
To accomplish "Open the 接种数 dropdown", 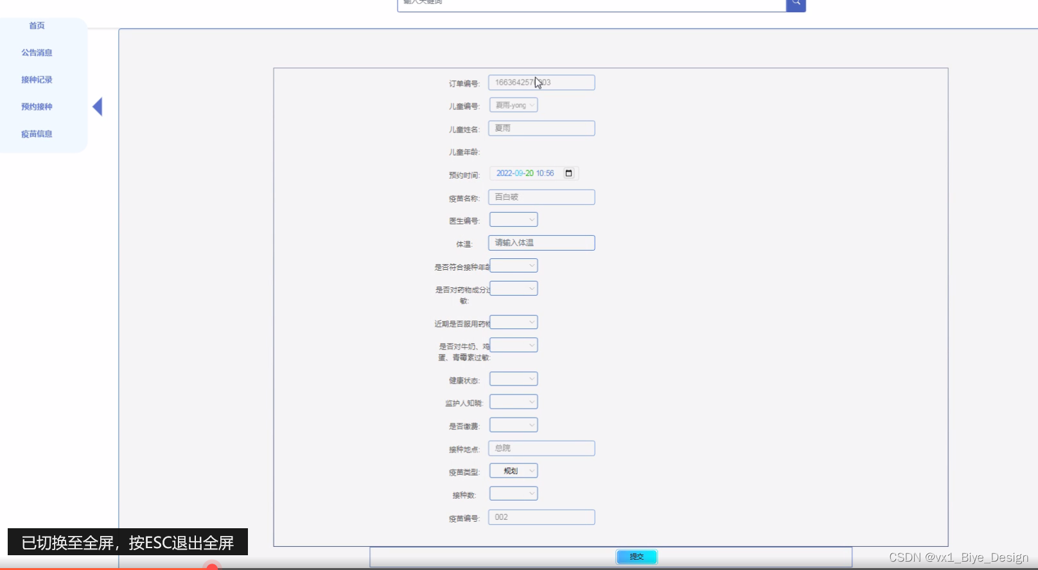I will click(514, 494).
